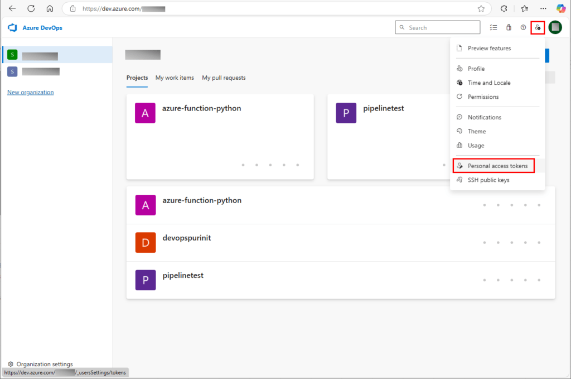Click the Marketplace shopping bag icon

508,27
